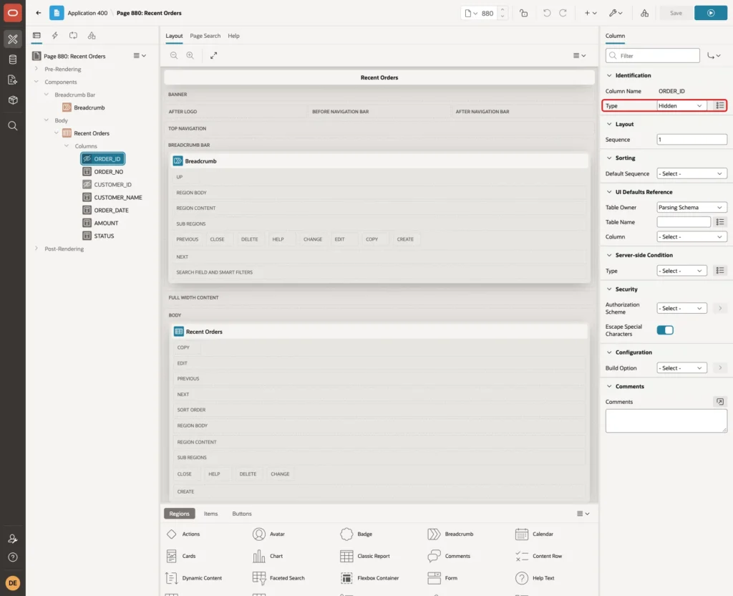Viewport: 733px width, 596px height.
Task: Select the Rendering tree tab icon
Action: 37,36
